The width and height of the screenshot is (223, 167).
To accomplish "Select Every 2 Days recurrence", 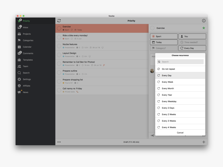I will (180, 108).
